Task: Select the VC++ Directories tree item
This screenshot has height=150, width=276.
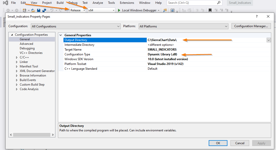Action: click(x=31, y=53)
